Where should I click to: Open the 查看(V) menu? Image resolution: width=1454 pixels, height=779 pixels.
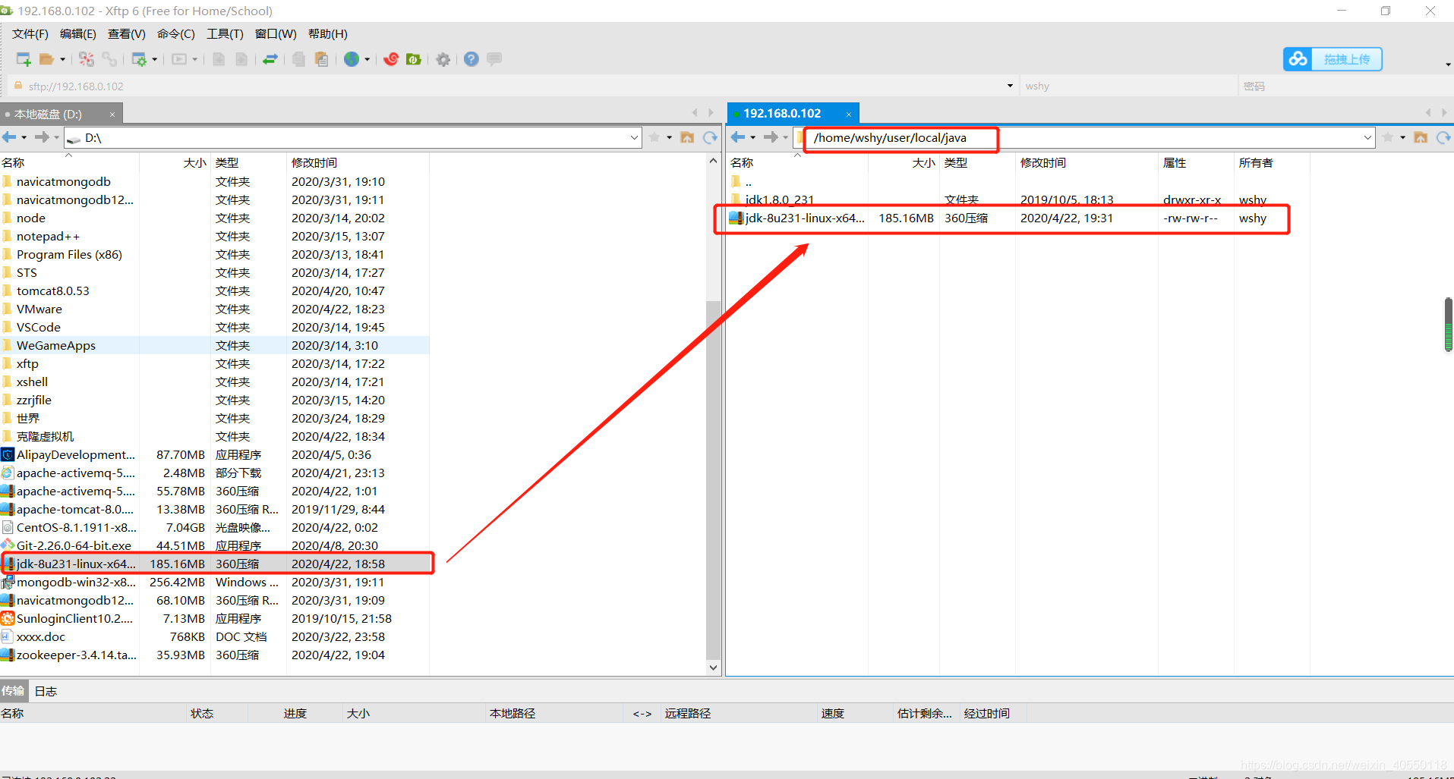(126, 34)
